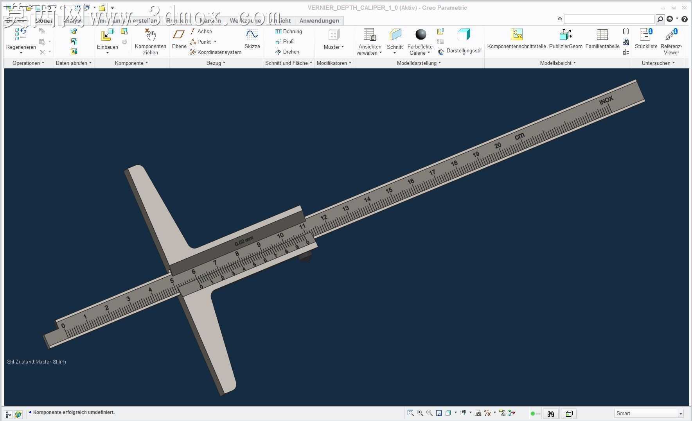Select the Bohrung hole tool

[289, 31]
